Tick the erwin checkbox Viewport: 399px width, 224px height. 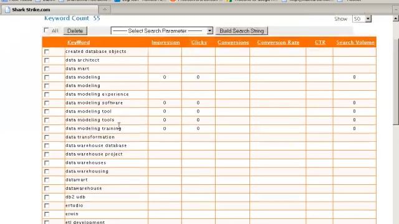click(x=47, y=214)
